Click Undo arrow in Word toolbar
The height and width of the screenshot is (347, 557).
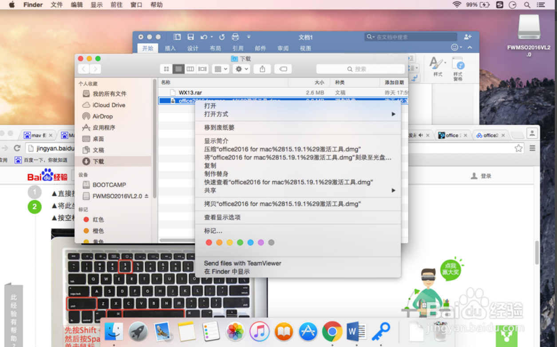coord(204,37)
